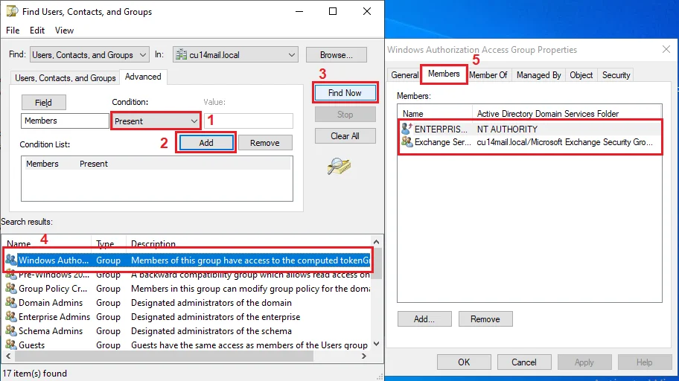The width and height of the screenshot is (679, 381).
Task: Open the In domain dropdown
Action: click(x=235, y=55)
